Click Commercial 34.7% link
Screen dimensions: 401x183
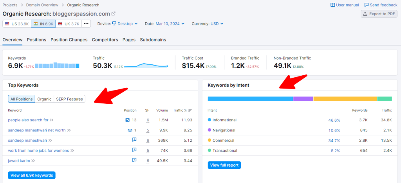point(334,141)
